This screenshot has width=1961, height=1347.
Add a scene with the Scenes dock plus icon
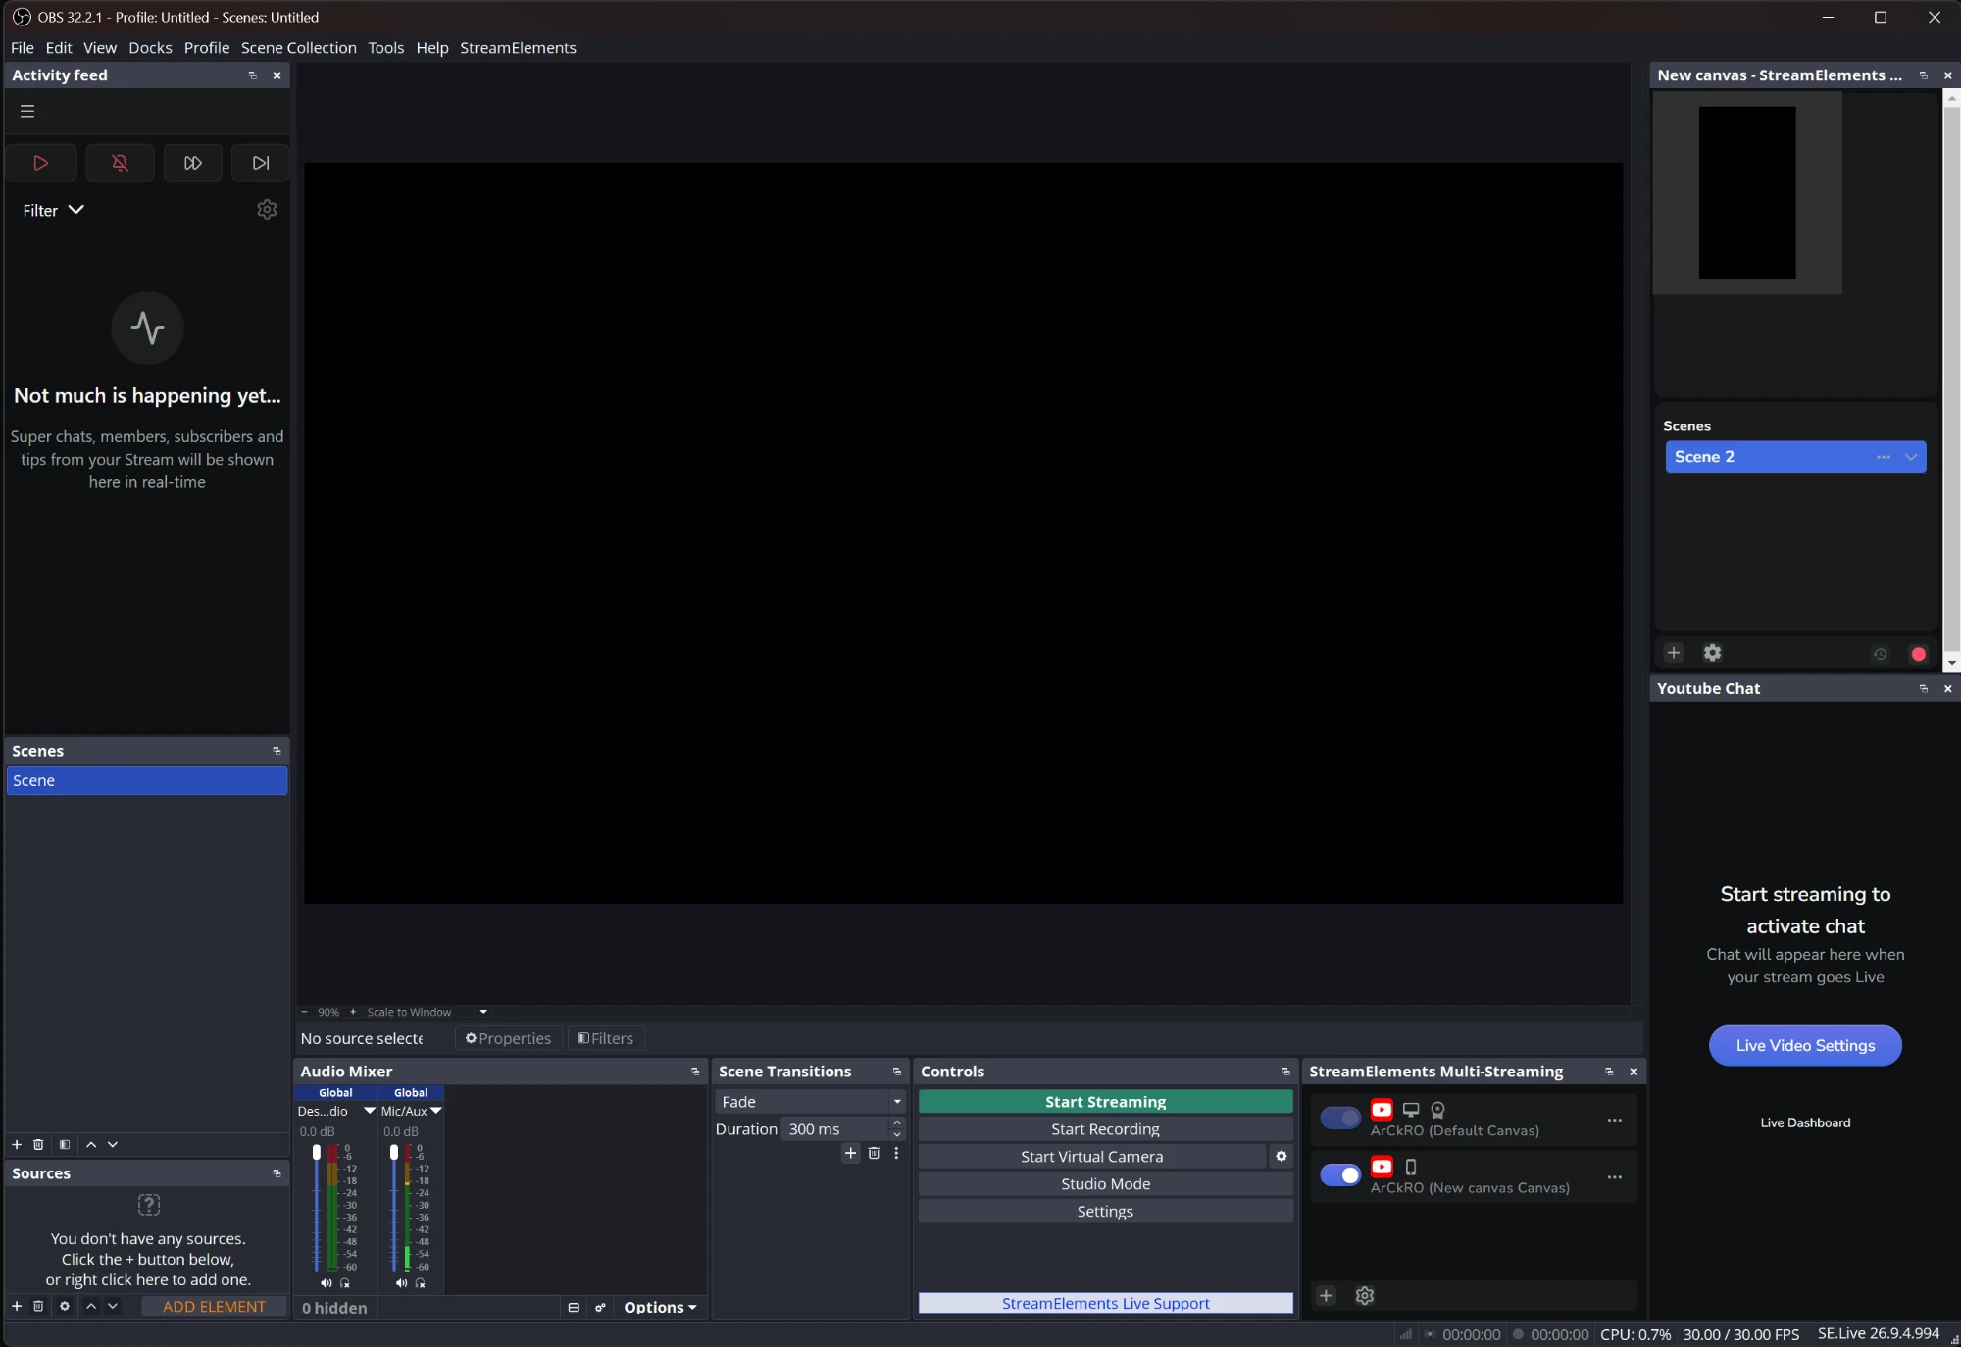[17, 1144]
